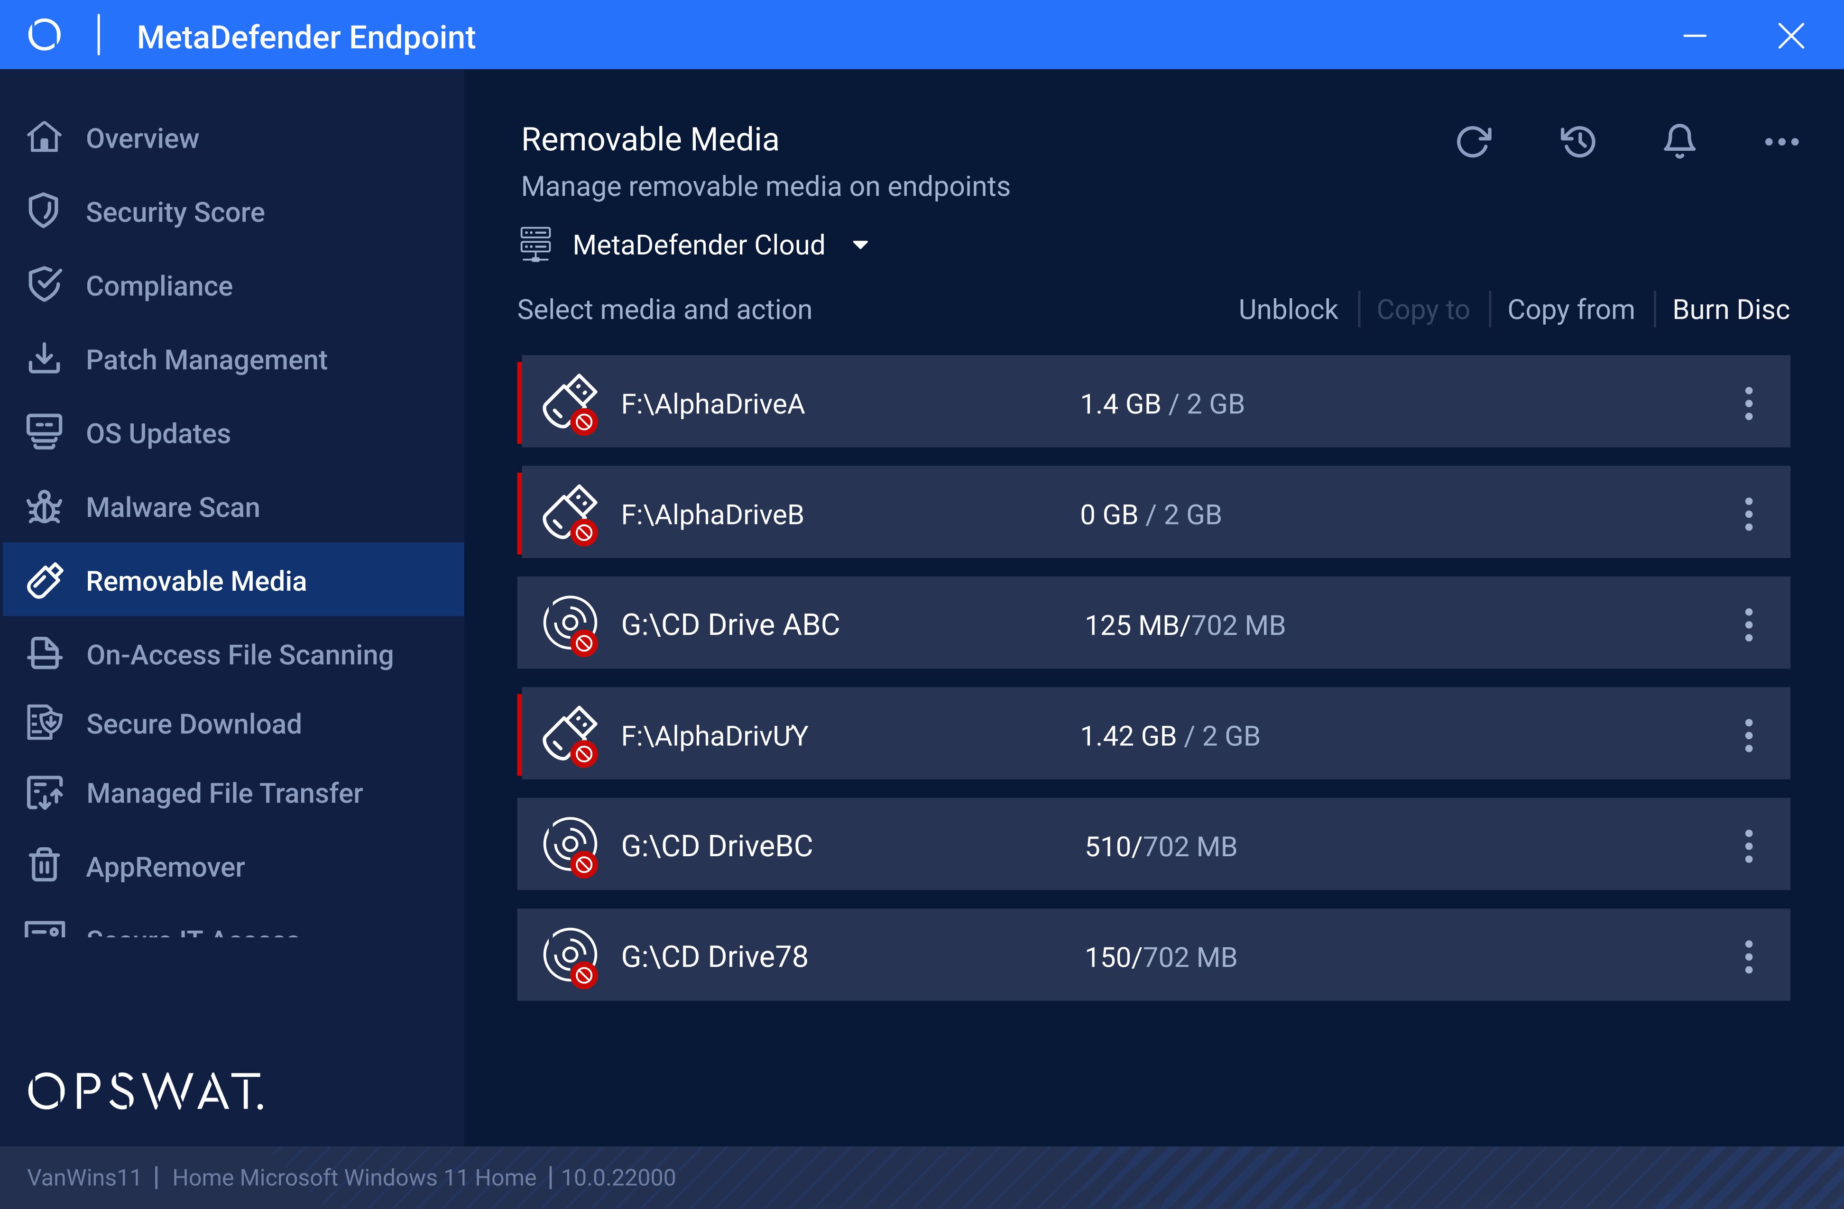The height and width of the screenshot is (1209, 1844).
Task: Click the OPSWAT logo in title bar
Action: [44, 35]
